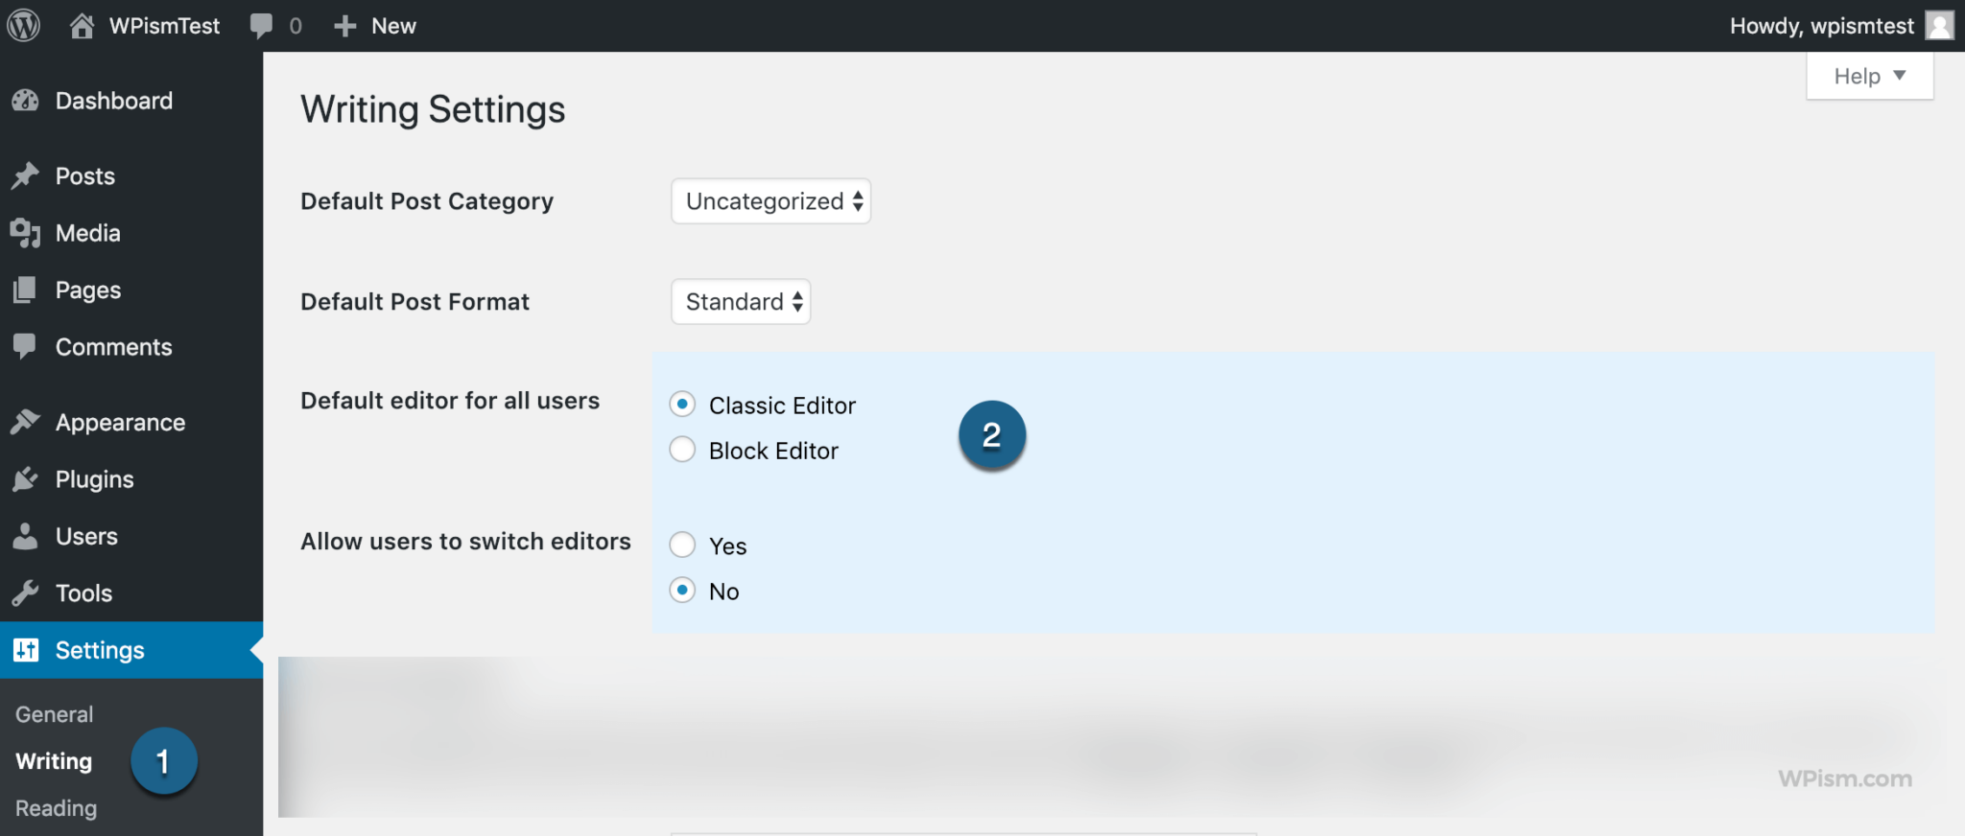Expand the Help panel
The height and width of the screenshot is (836, 1965).
click(1869, 77)
